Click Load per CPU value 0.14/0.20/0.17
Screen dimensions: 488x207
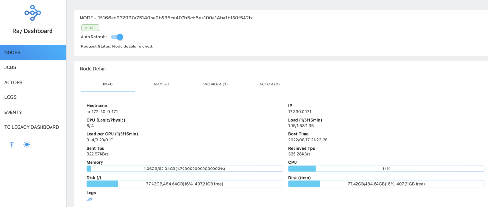point(100,140)
